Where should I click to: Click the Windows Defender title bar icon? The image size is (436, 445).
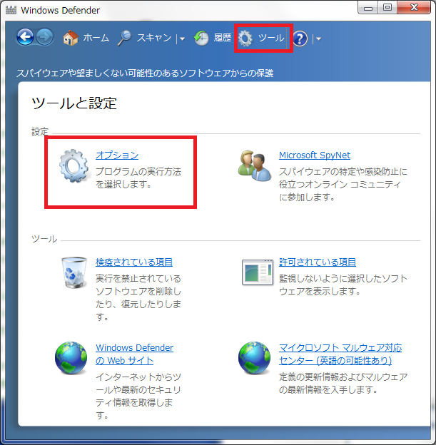[11, 10]
